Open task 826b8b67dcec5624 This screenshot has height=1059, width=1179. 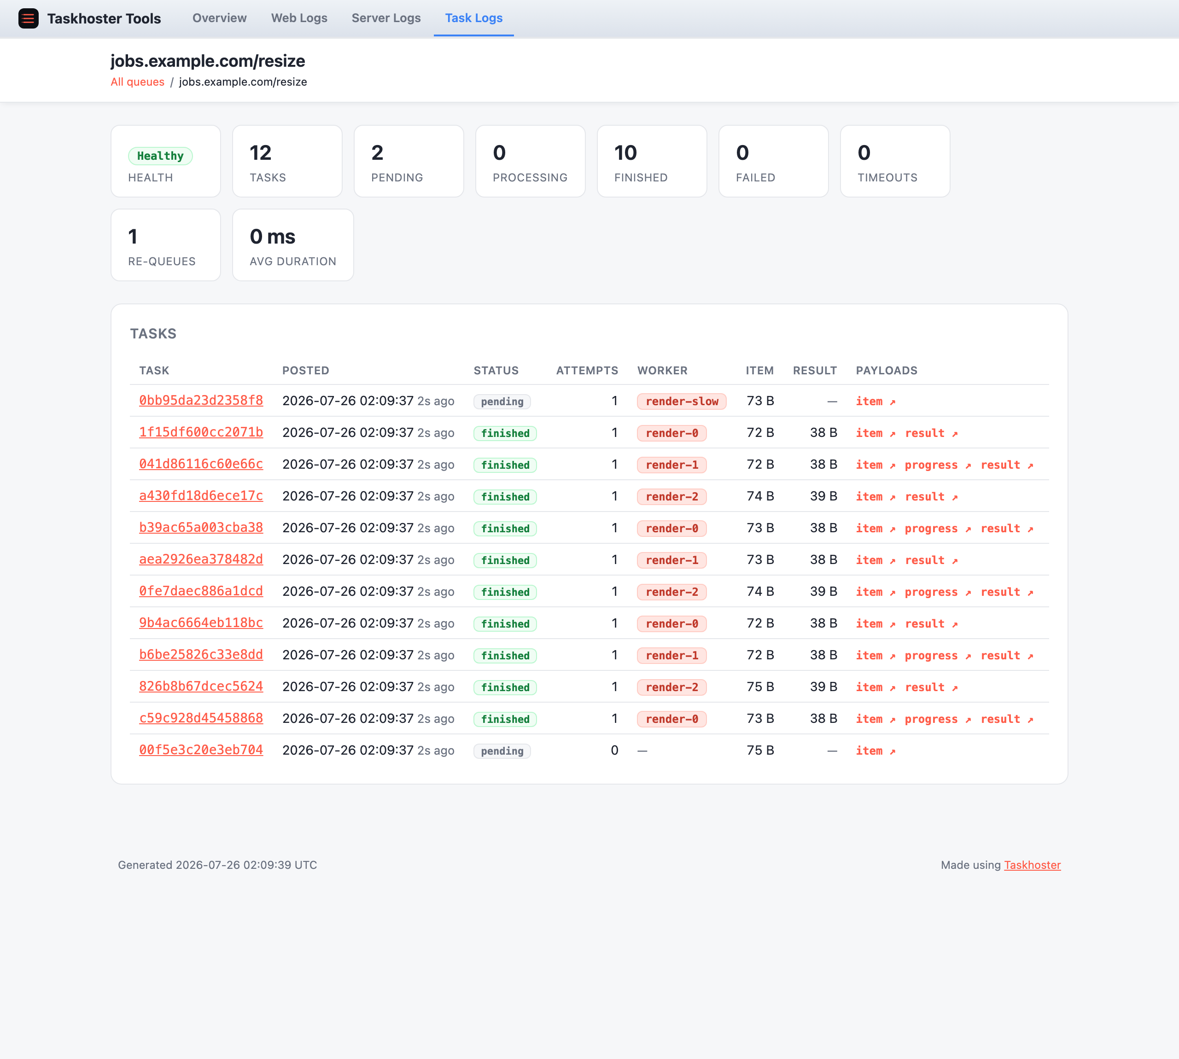(x=201, y=687)
